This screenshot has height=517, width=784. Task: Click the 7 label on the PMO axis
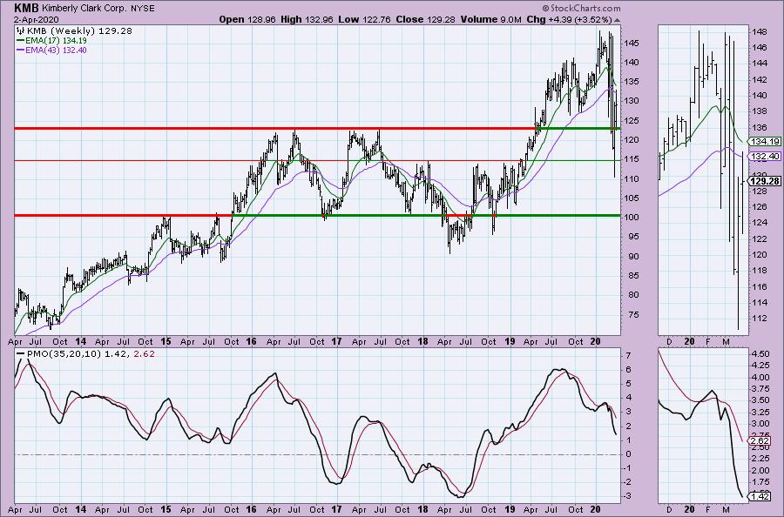point(628,356)
